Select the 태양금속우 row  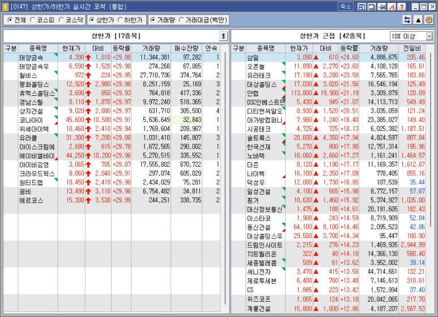click(112, 66)
